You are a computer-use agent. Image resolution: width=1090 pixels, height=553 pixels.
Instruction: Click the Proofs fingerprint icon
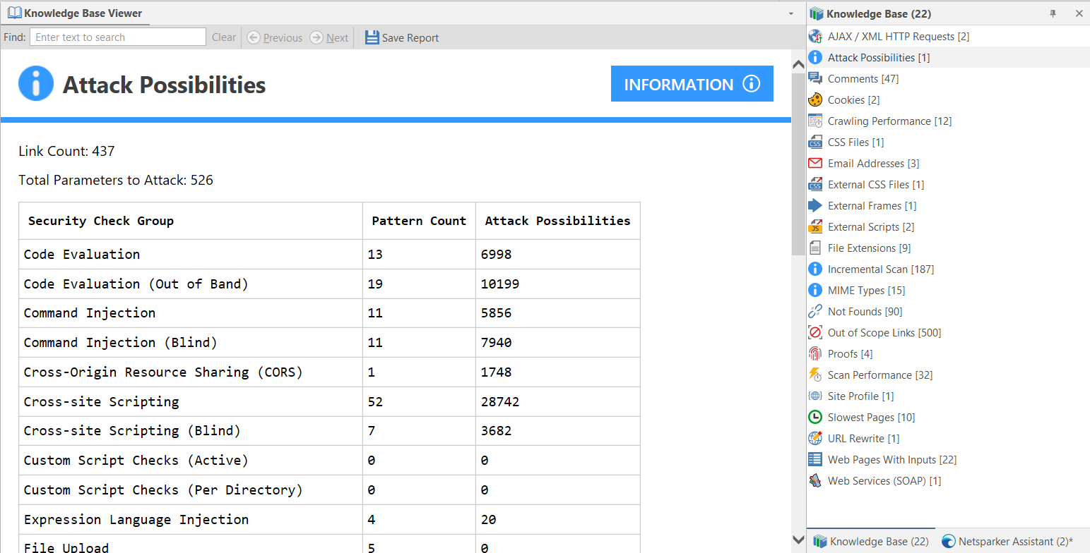pyautogui.click(x=815, y=353)
